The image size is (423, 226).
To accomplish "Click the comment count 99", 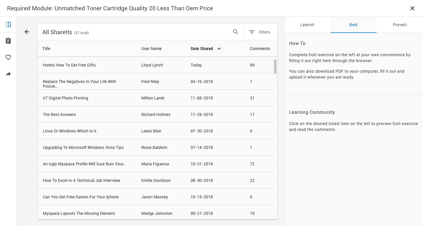I will (252, 65).
